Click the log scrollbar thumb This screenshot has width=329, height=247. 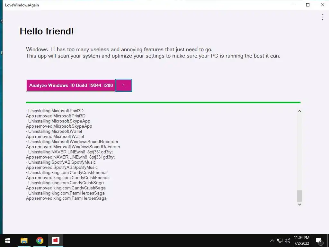(x=299, y=196)
